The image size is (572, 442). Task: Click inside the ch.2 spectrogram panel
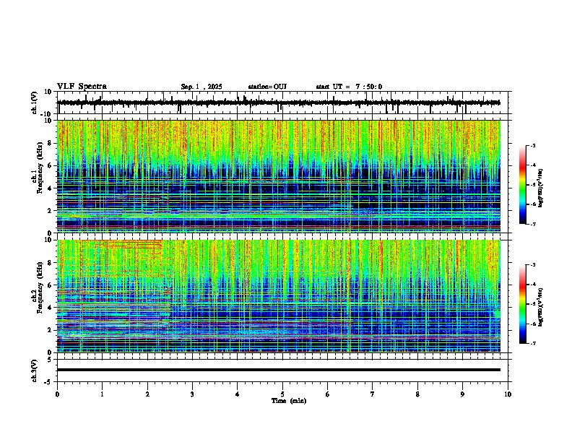[x=279, y=296]
